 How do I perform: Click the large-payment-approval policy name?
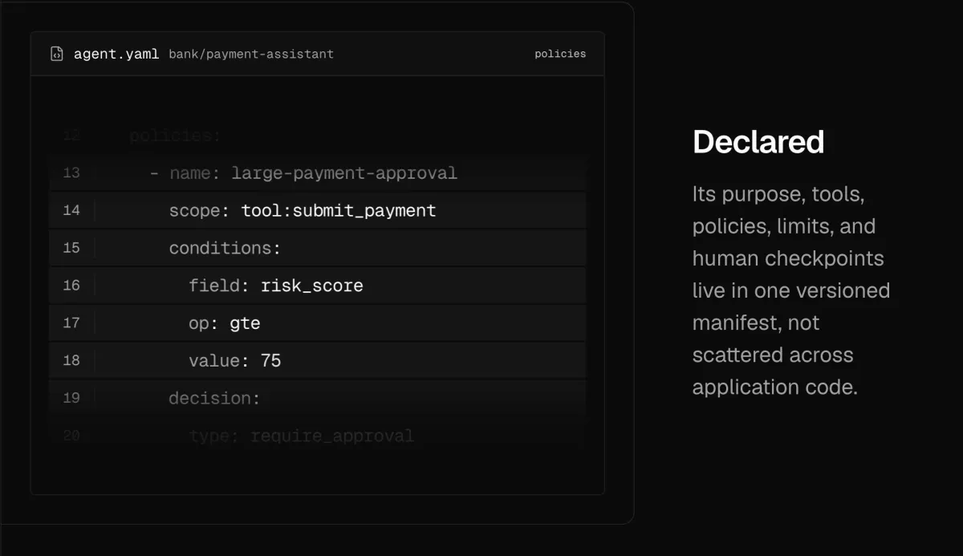[x=344, y=173]
